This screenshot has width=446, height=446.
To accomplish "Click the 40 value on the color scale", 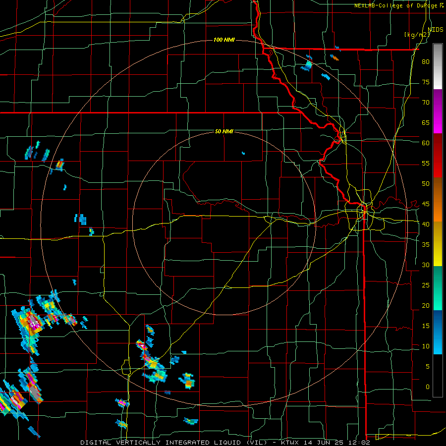I will coord(426,224).
